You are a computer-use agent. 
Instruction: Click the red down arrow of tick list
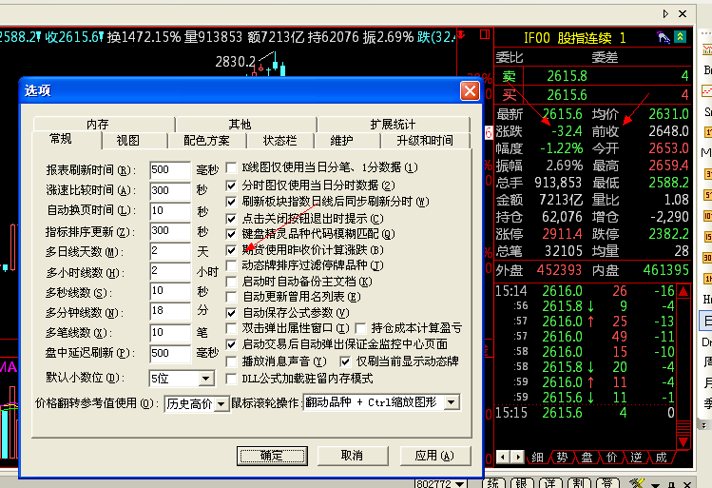coord(683,441)
